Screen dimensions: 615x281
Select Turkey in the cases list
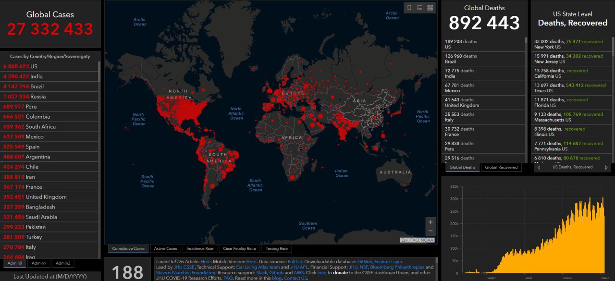[49, 237]
